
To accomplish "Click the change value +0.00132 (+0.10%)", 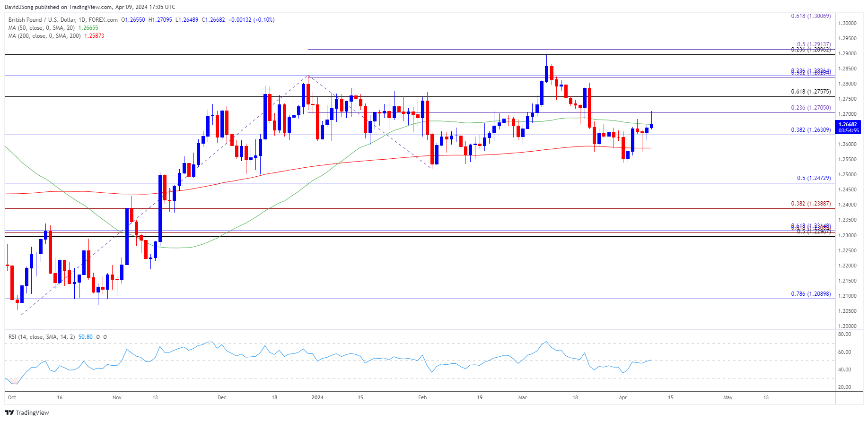I will click(x=251, y=20).
